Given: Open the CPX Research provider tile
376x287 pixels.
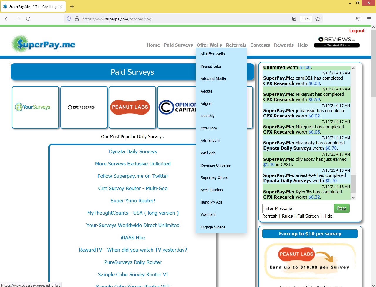Looking at the screenshot, I should [84, 107].
